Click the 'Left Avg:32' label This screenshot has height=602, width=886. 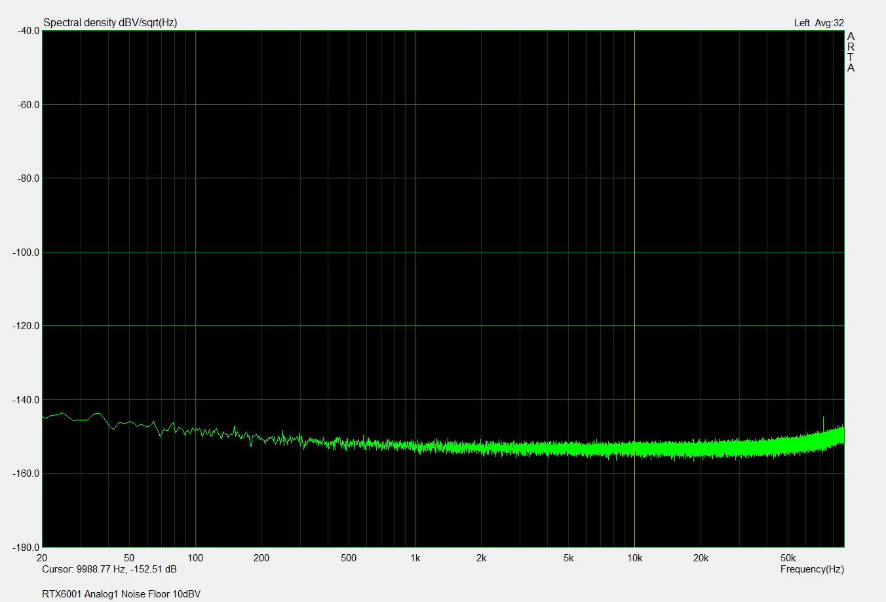pos(819,23)
